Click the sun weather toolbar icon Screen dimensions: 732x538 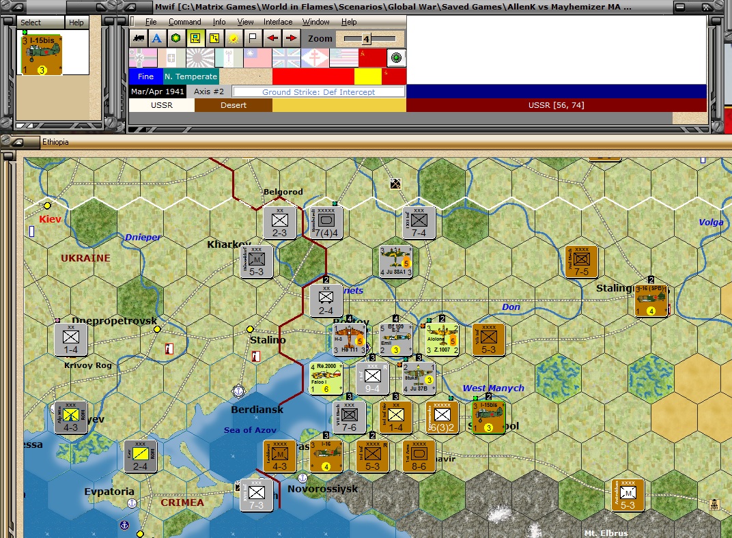point(234,38)
